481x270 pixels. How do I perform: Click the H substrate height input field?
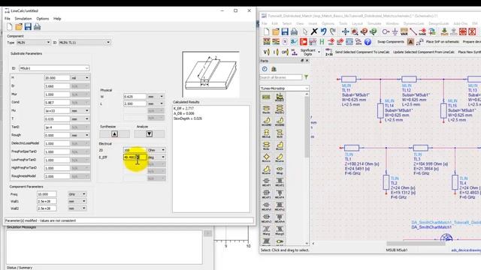(57, 78)
